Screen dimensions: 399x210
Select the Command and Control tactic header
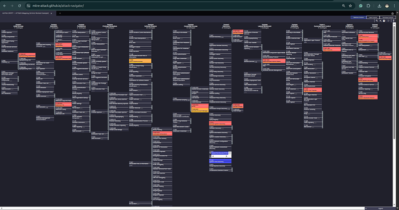tap(322, 26)
